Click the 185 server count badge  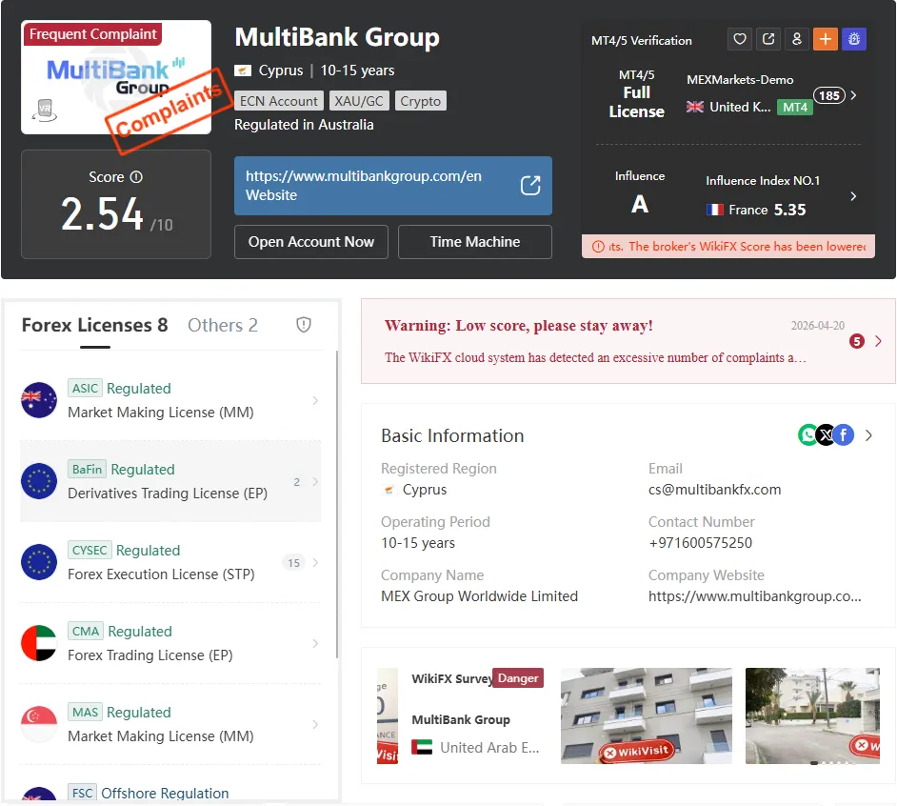pos(829,95)
